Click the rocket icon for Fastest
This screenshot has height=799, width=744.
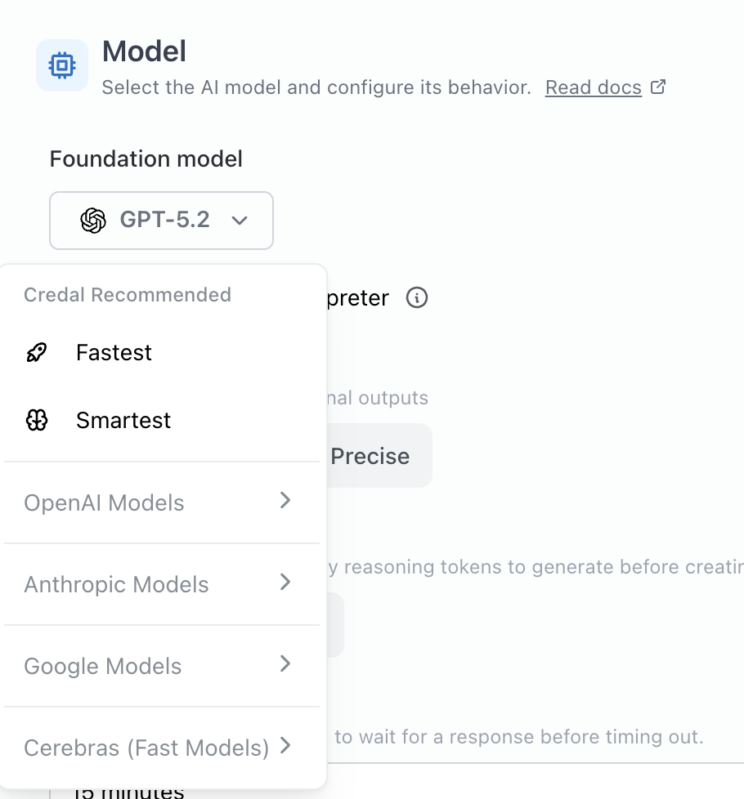tap(37, 353)
